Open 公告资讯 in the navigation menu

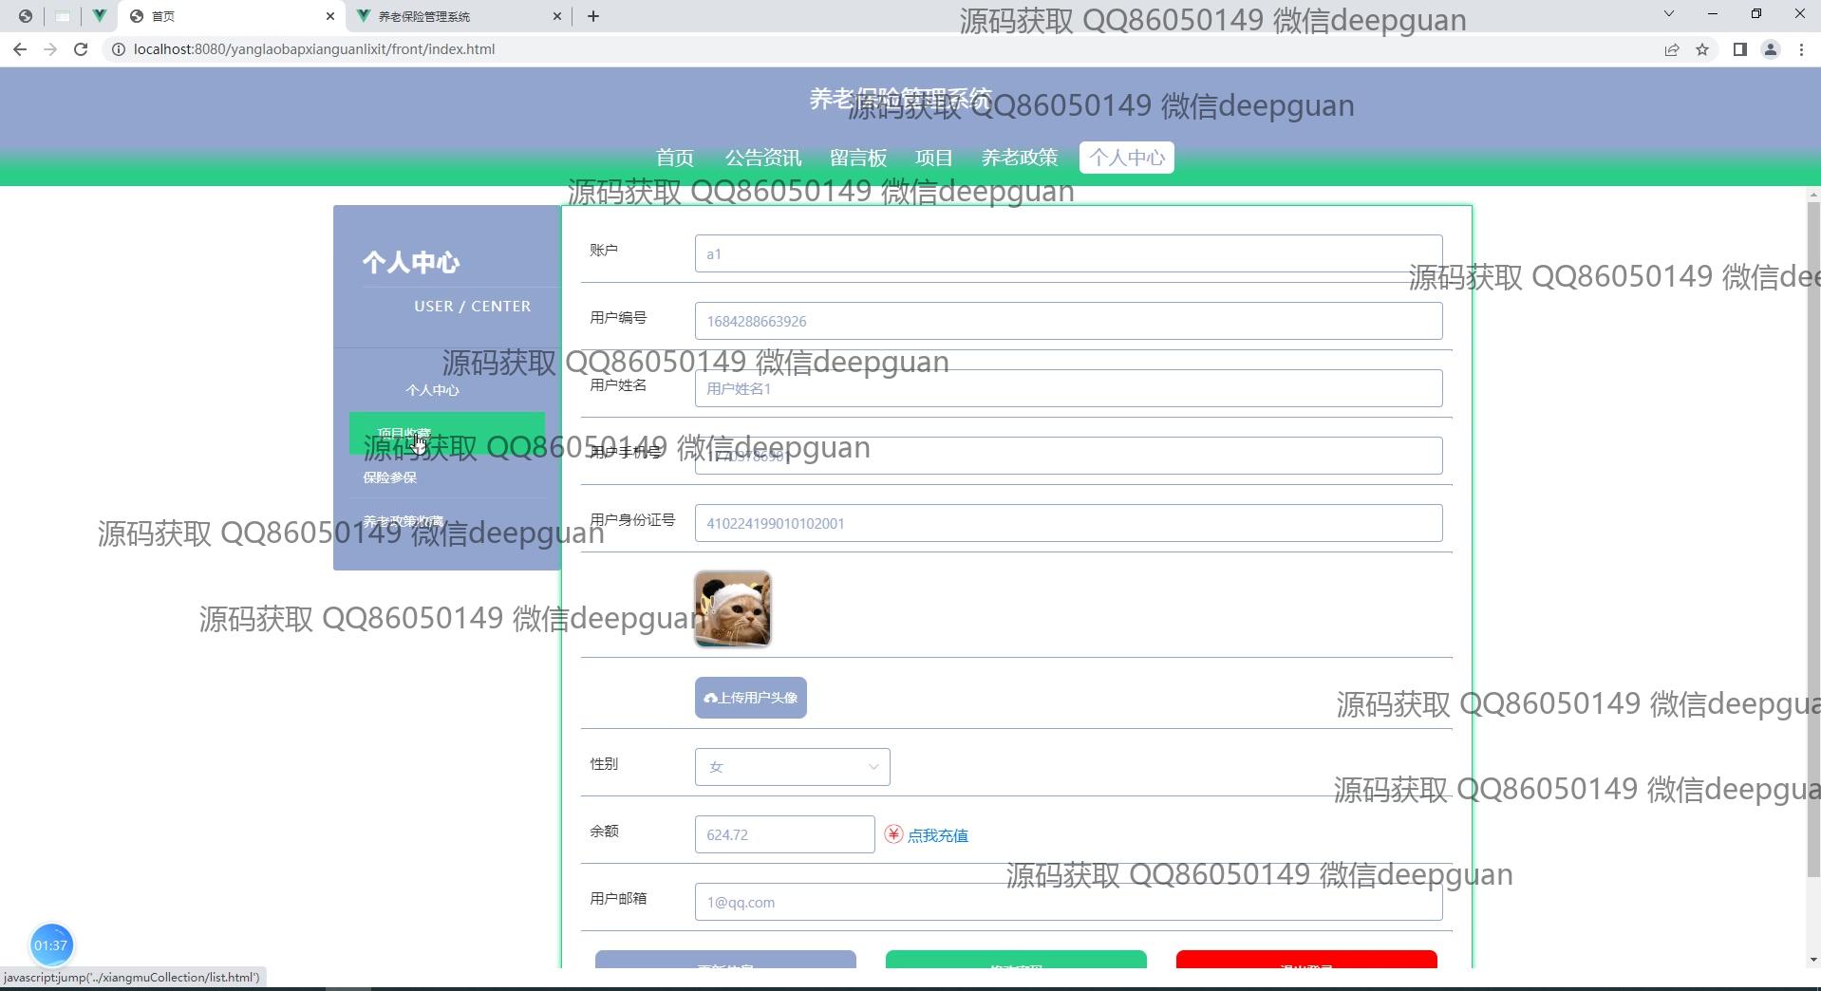point(762,158)
